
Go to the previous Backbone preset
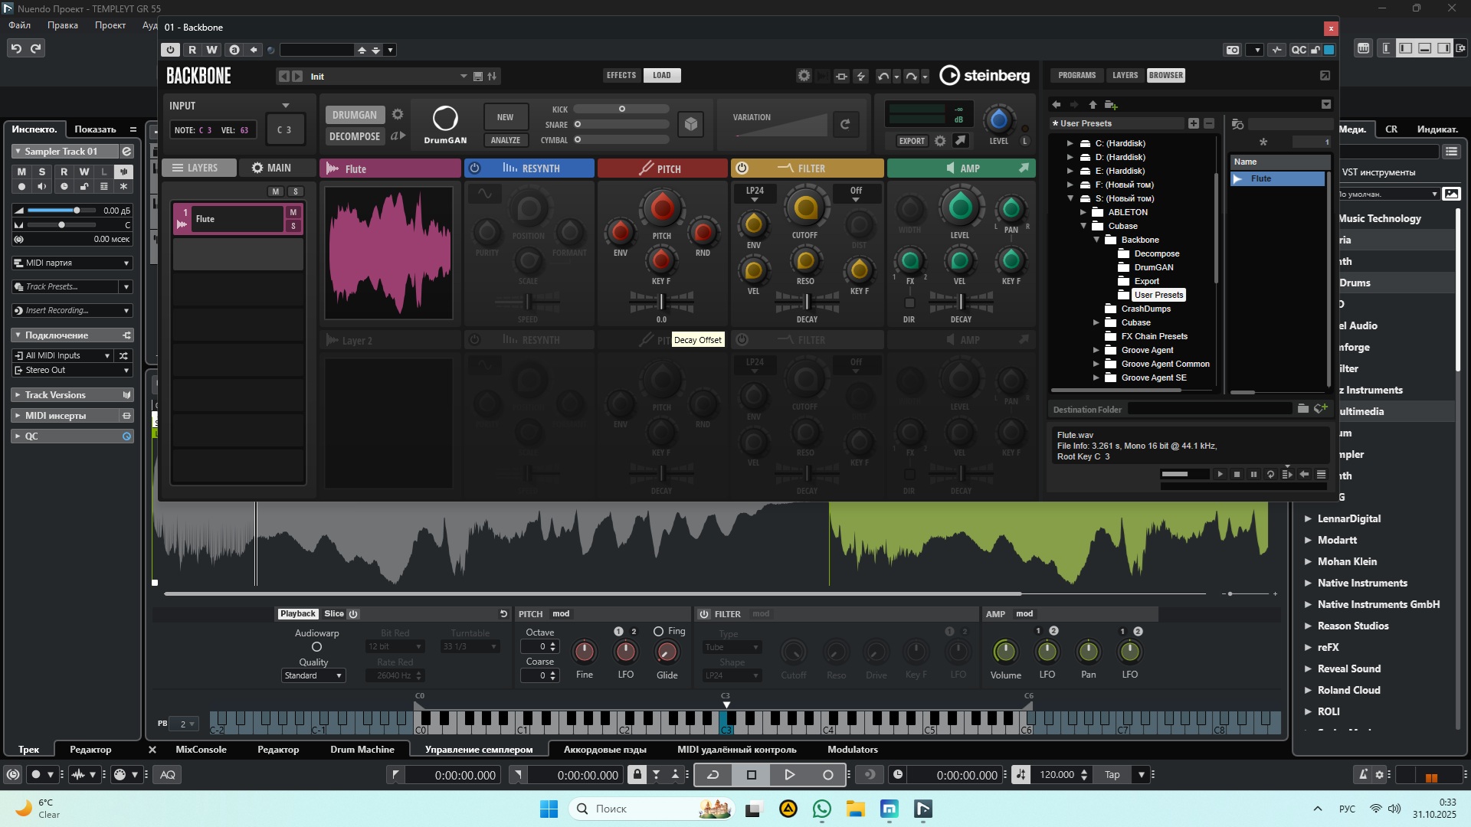point(284,77)
